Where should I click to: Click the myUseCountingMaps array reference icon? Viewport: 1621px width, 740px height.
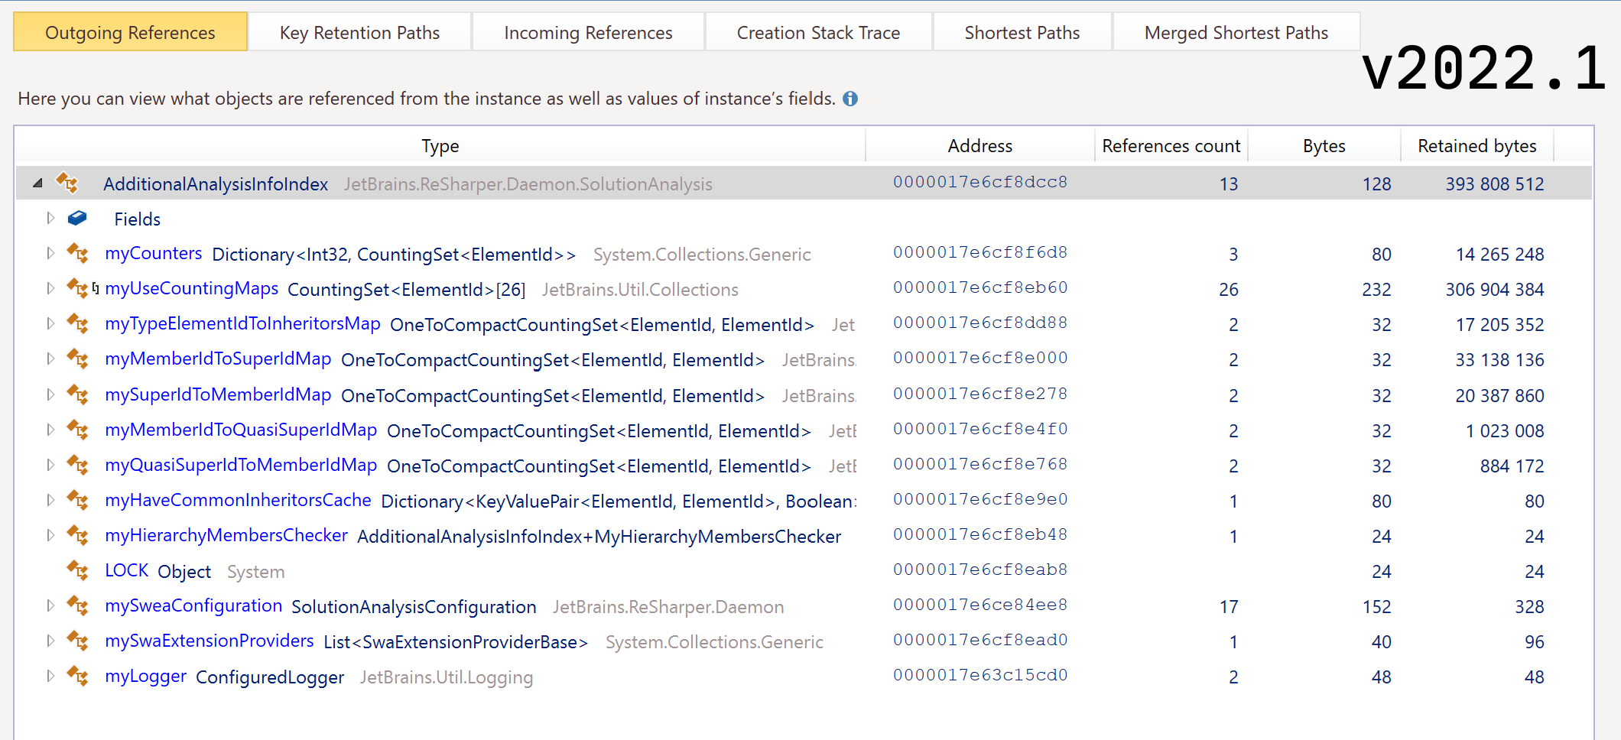click(79, 289)
